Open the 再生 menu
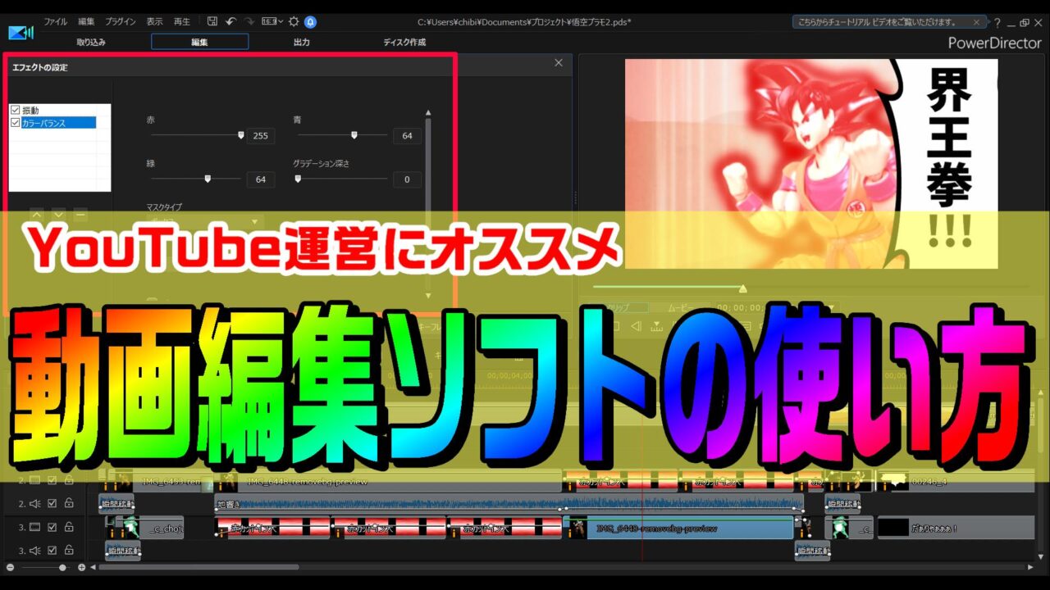 coord(182,21)
